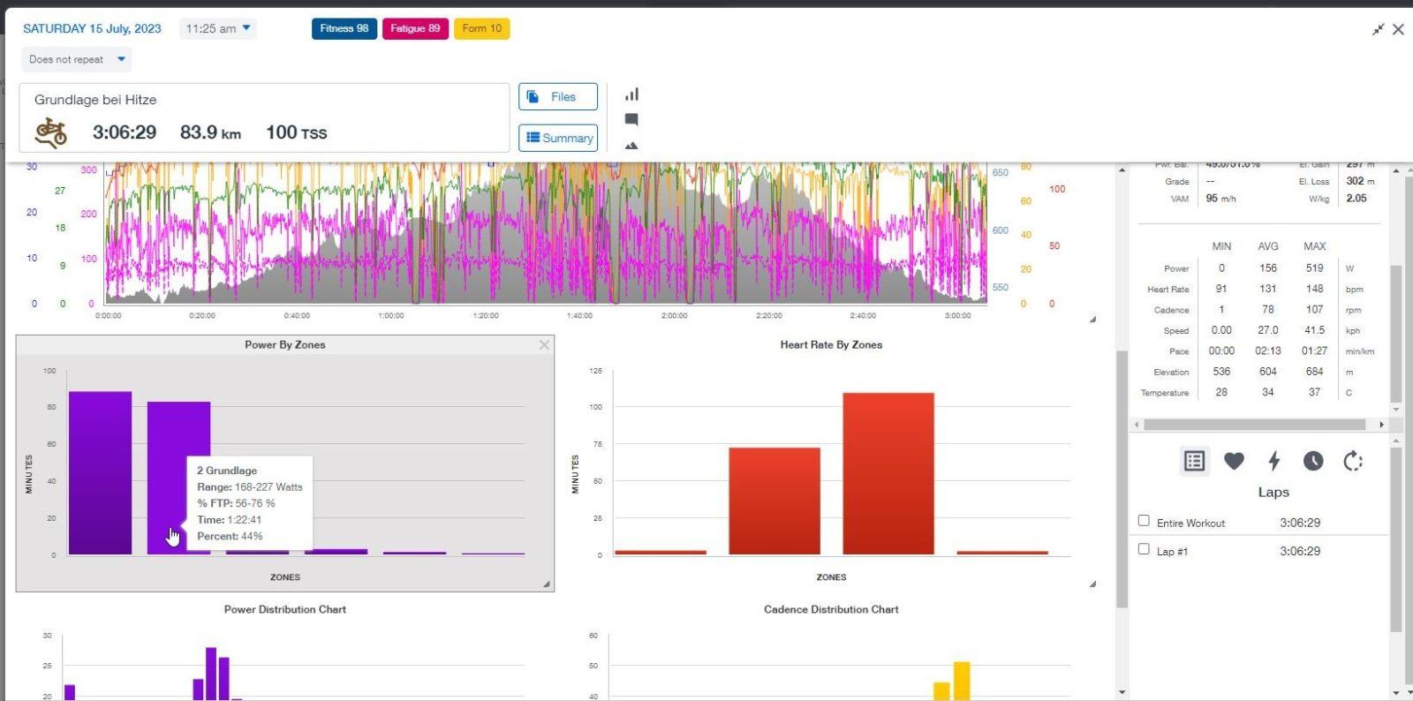Click the stats panel vertical scrollbar thumb
This screenshot has width=1413, height=701.
click(1396, 334)
